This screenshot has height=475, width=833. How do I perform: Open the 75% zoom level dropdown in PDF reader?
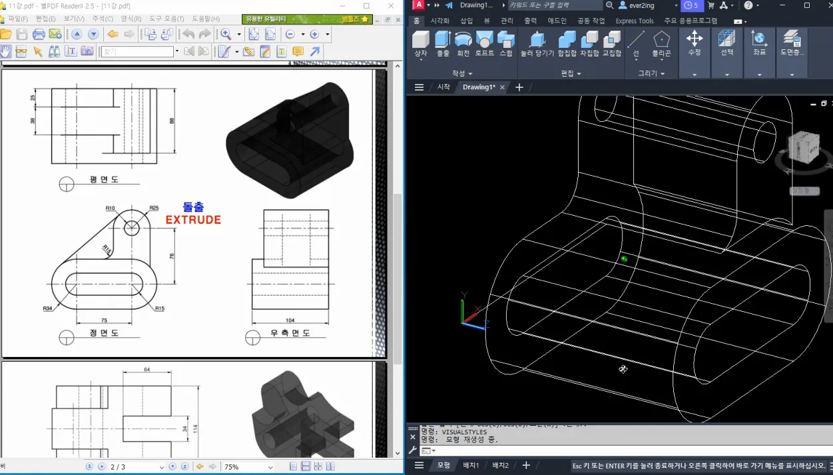pyautogui.click(x=270, y=467)
